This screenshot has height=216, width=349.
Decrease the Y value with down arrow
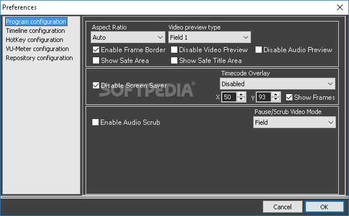276,99
